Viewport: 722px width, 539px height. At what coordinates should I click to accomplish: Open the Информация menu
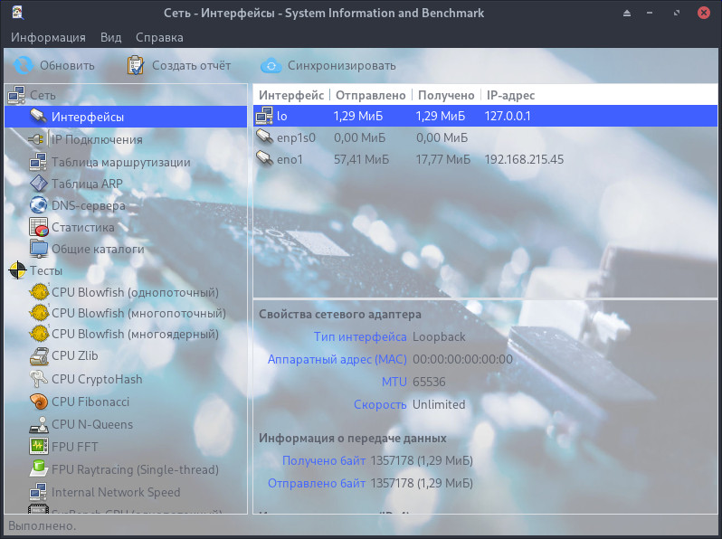[x=48, y=37]
